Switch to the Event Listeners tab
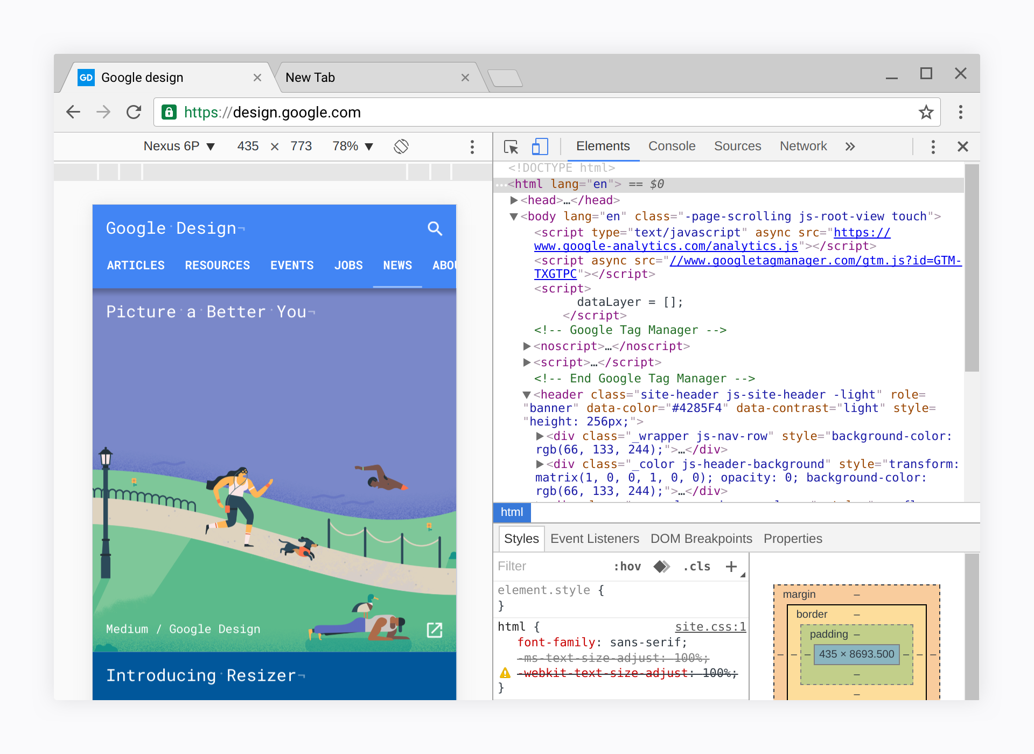 pos(595,539)
